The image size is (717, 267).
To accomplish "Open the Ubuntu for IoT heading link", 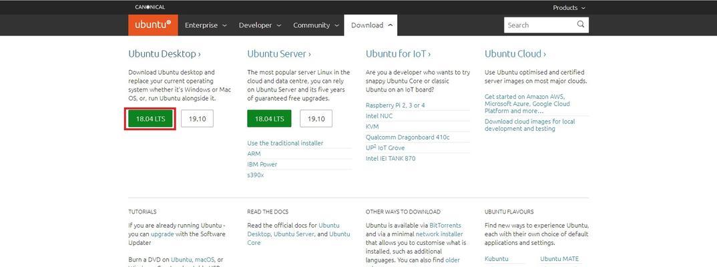I will tap(399, 54).
